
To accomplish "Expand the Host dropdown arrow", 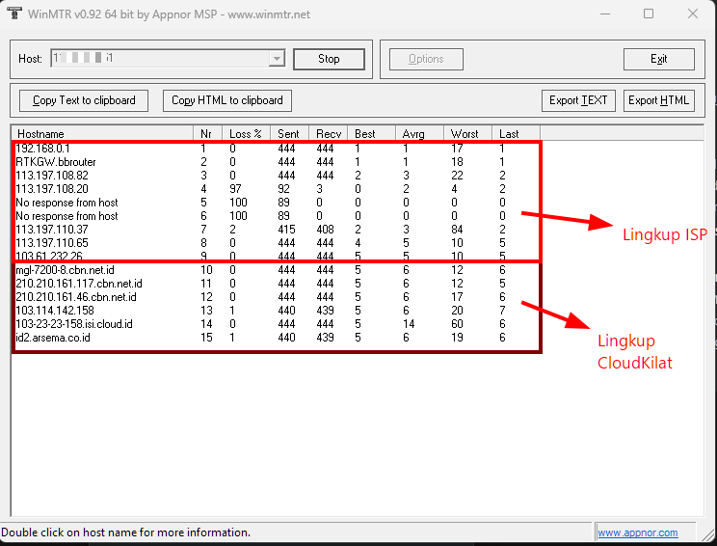I will 277,59.
